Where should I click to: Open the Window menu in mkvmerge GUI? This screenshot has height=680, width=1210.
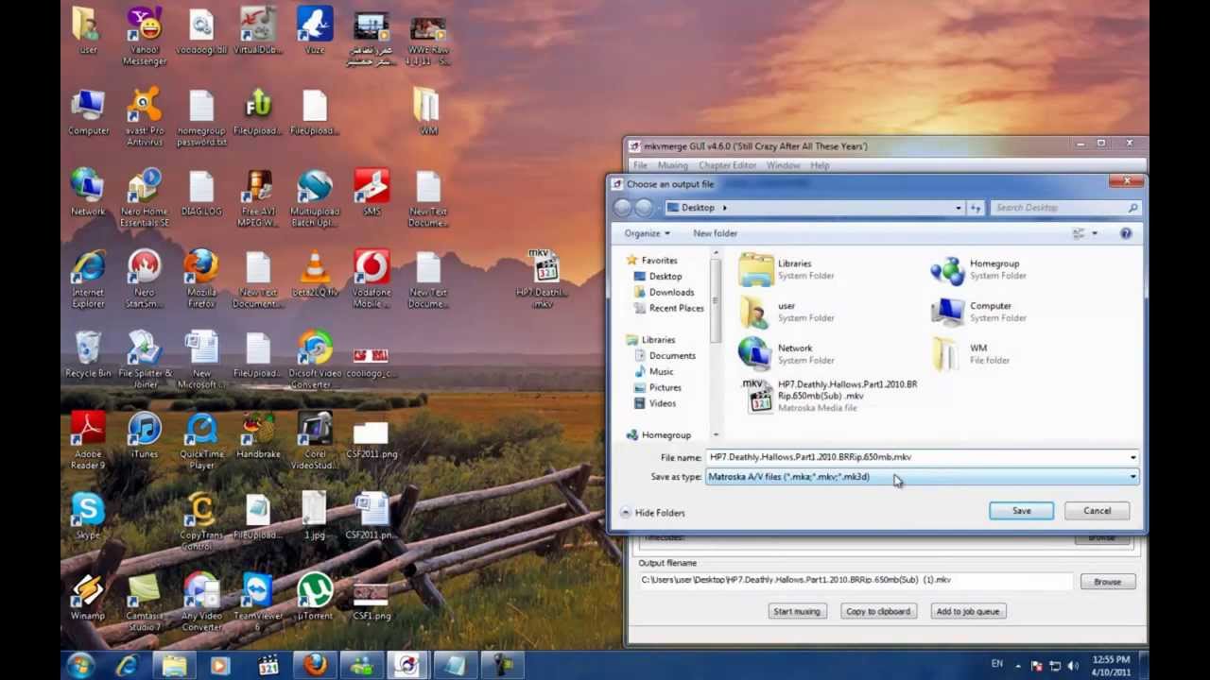(x=783, y=165)
